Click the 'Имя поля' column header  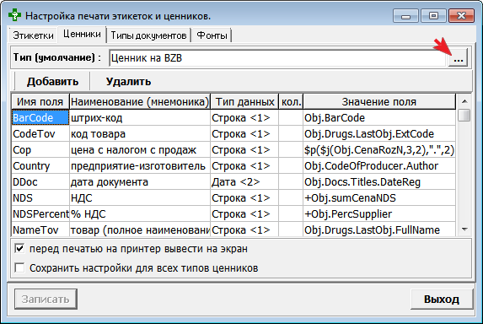[x=40, y=102]
